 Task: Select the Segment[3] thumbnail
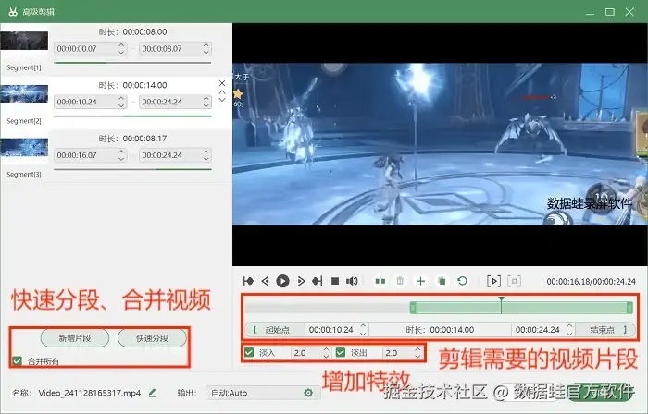[x=24, y=148]
